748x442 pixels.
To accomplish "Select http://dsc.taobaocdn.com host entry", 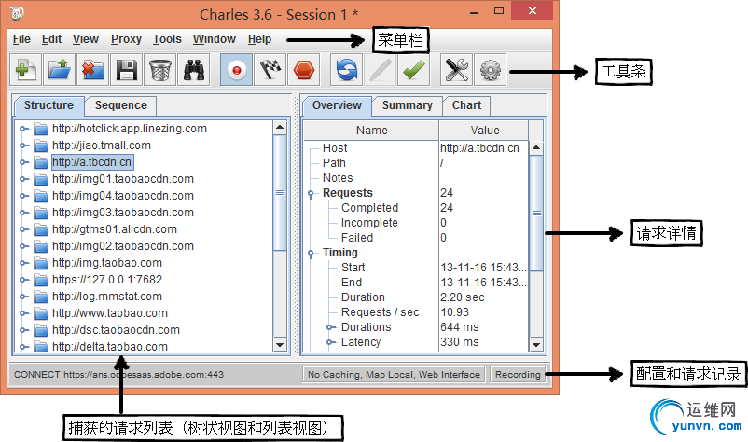I will point(116,330).
